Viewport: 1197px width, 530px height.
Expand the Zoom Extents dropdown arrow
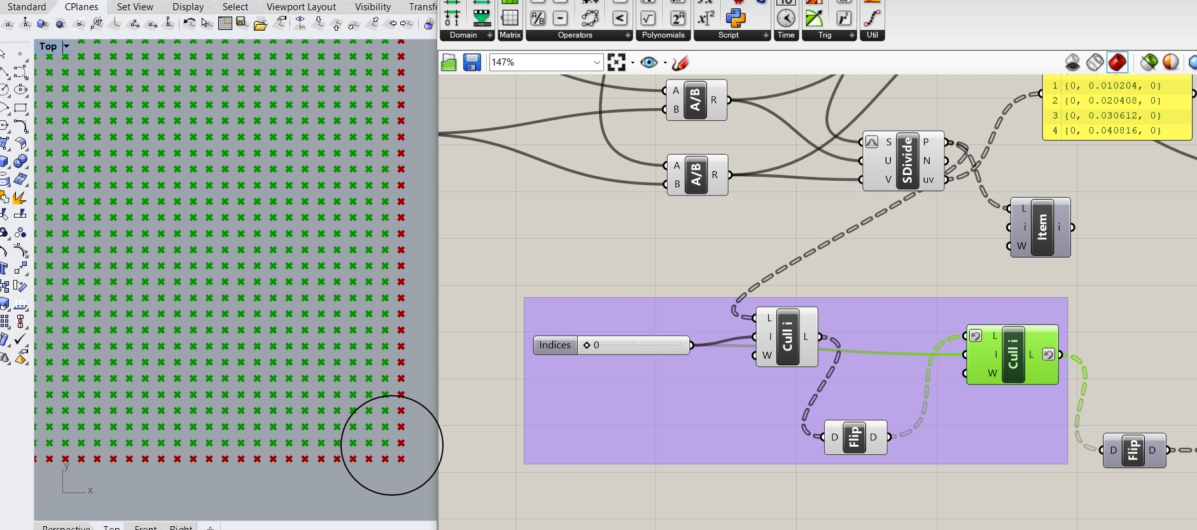633,62
